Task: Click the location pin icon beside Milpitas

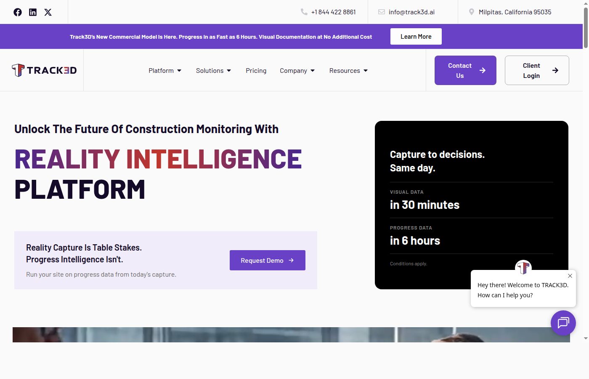Action: (472, 12)
